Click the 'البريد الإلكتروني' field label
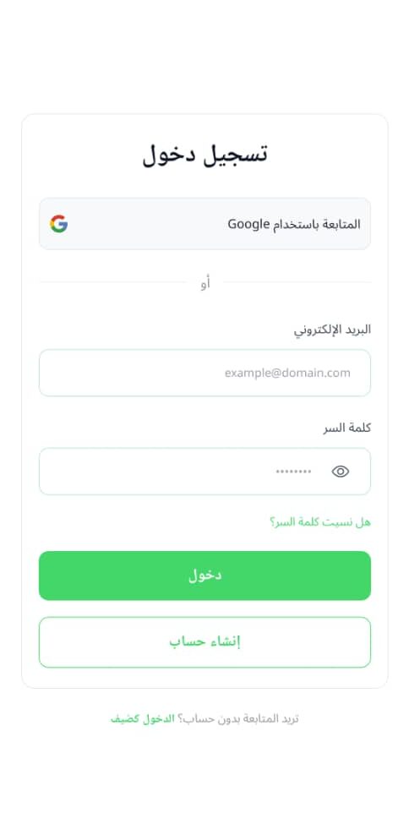The height and width of the screenshot is (840, 409). tap(332, 330)
